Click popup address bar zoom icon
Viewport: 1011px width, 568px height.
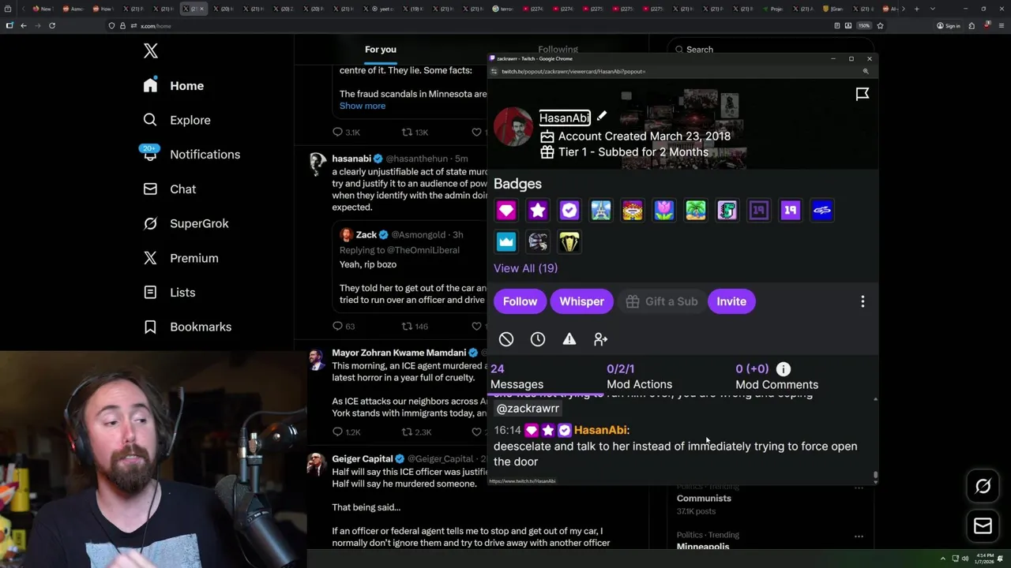(x=866, y=72)
